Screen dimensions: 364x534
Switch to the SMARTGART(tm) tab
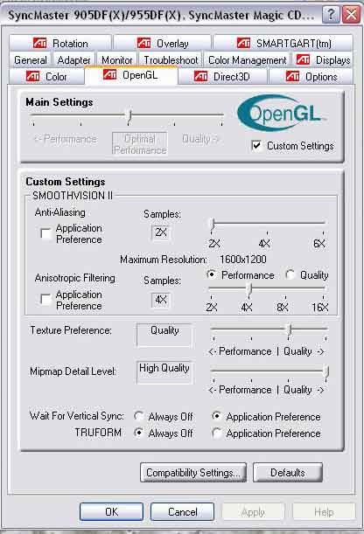283,43
